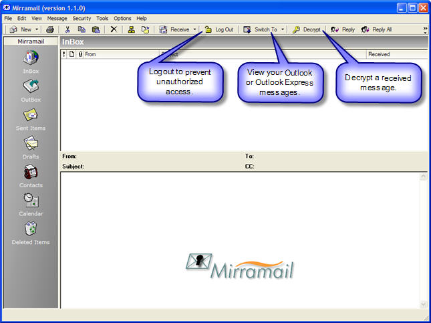Sort by attachment paperclip column header

[x=80, y=54]
